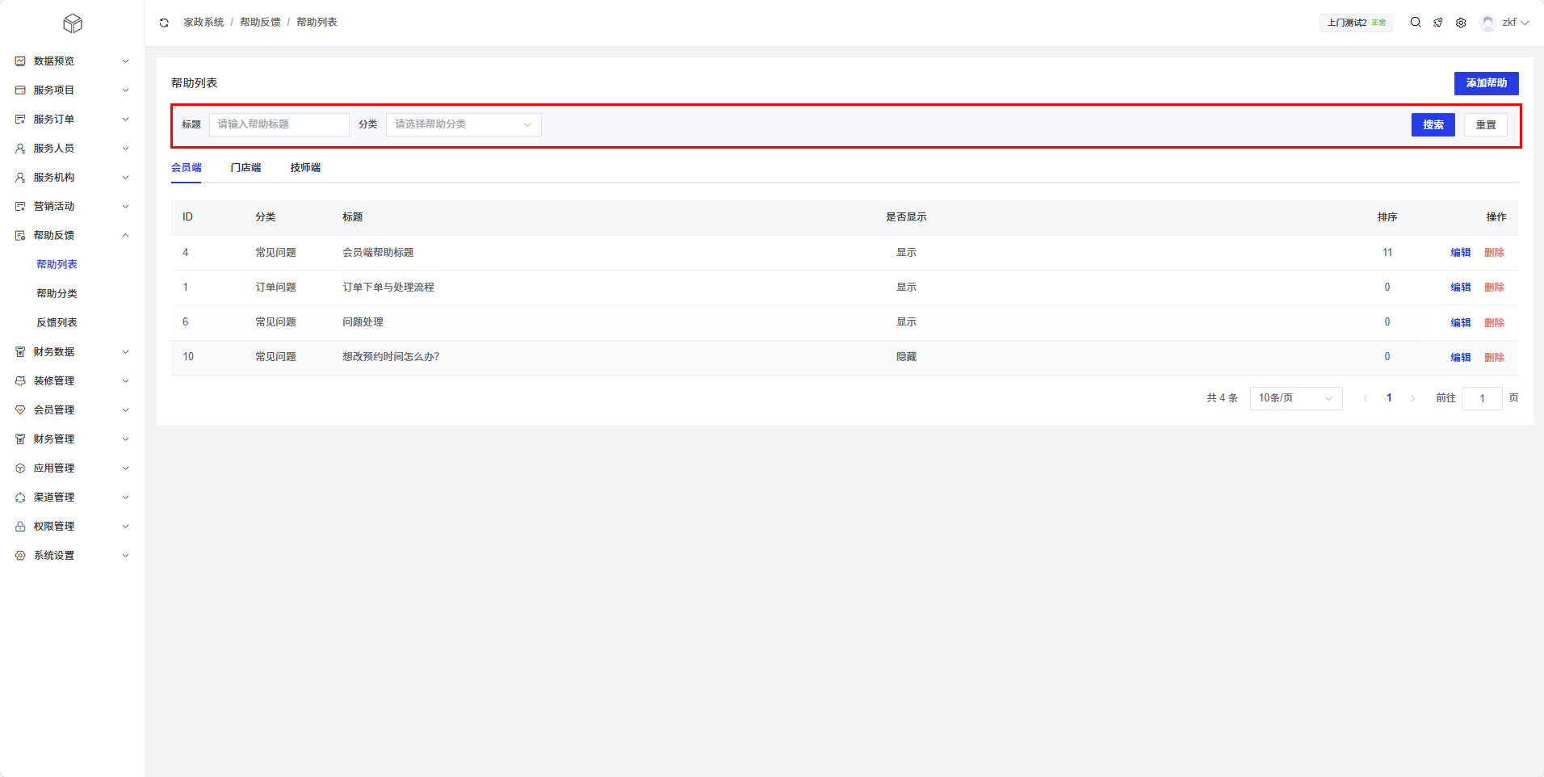Image resolution: width=1544 pixels, height=777 pixels.
Task: Click the 服务人员 sidebar icon
Action: tap(20, 149)
